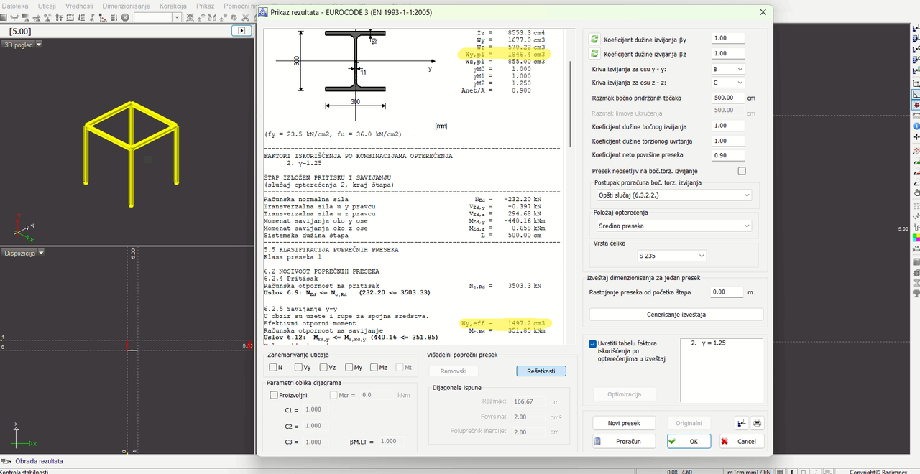Edit the 'Koeficijent dužine torzionog uvrtanja' field
Viewport: 920px width, 474px height.
(x=728, y=141)
